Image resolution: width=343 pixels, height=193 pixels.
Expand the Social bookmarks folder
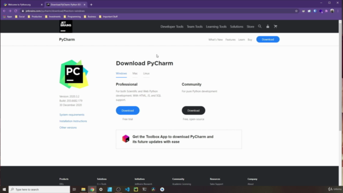tap(20, 17)
